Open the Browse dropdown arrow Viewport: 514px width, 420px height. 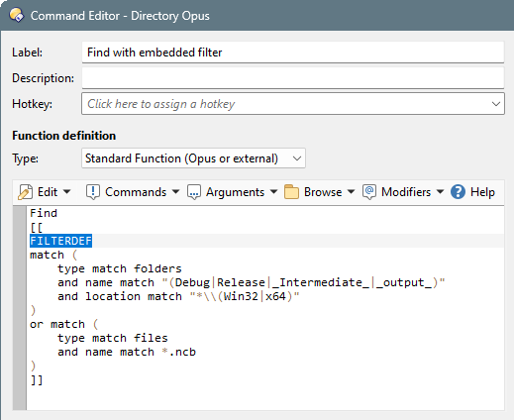point(351,191)
